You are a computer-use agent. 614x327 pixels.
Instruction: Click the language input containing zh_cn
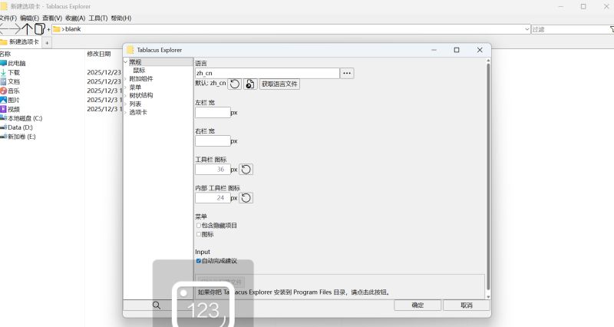click(x=267, y=73)
